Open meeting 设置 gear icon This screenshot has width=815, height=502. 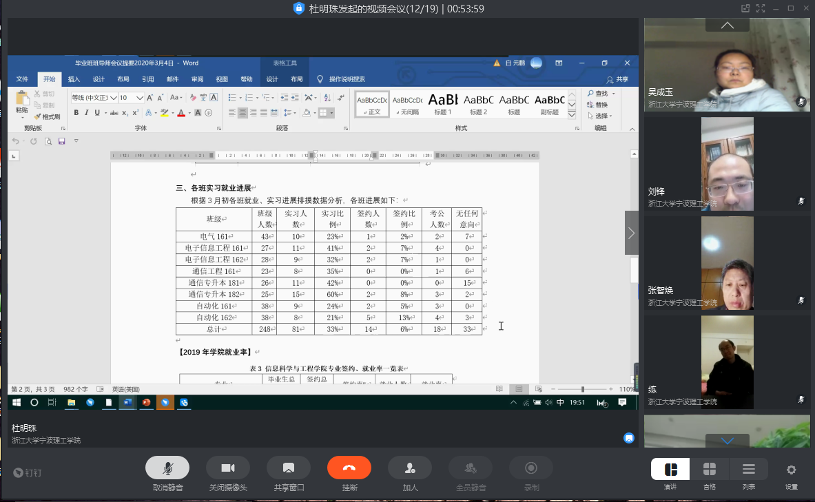pos(792,470)
